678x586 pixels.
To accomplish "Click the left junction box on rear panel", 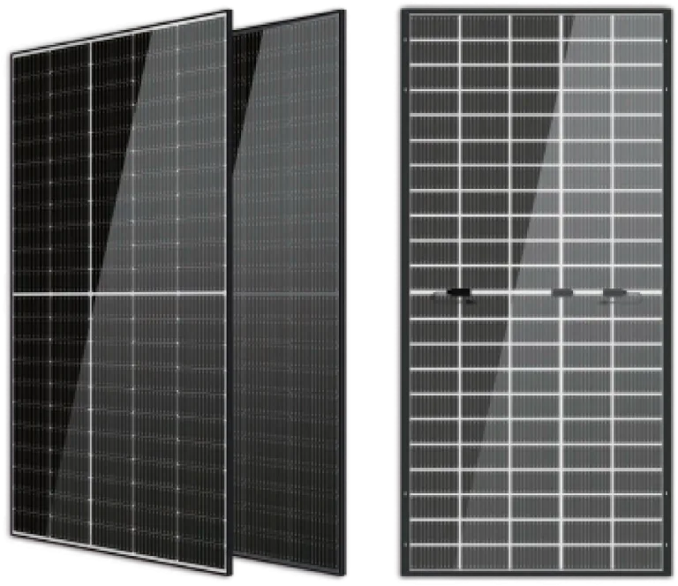I will click(x=458, y=292).
